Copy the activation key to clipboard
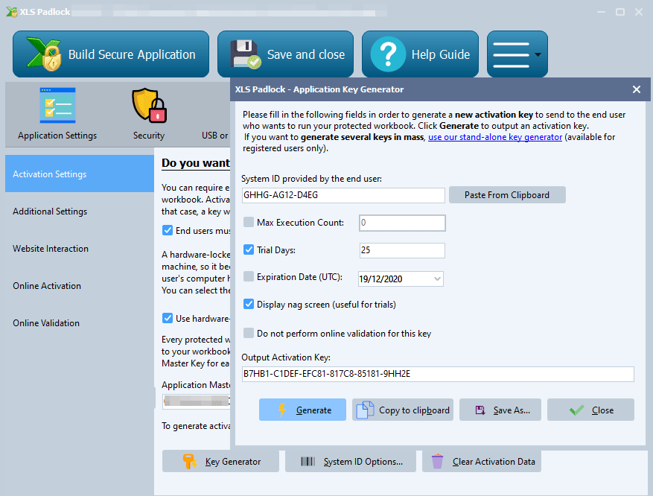The height and width of the screenshot is (496, 653). point(402,409)
